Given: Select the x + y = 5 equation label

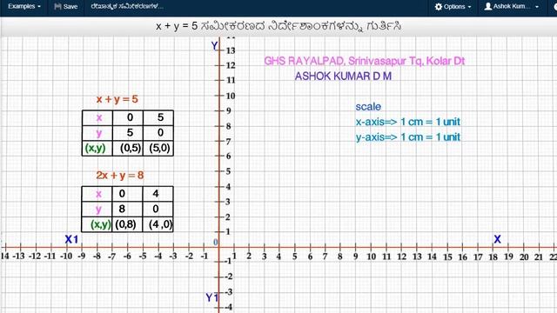Looking at the screenshot, I should point(117,99).
